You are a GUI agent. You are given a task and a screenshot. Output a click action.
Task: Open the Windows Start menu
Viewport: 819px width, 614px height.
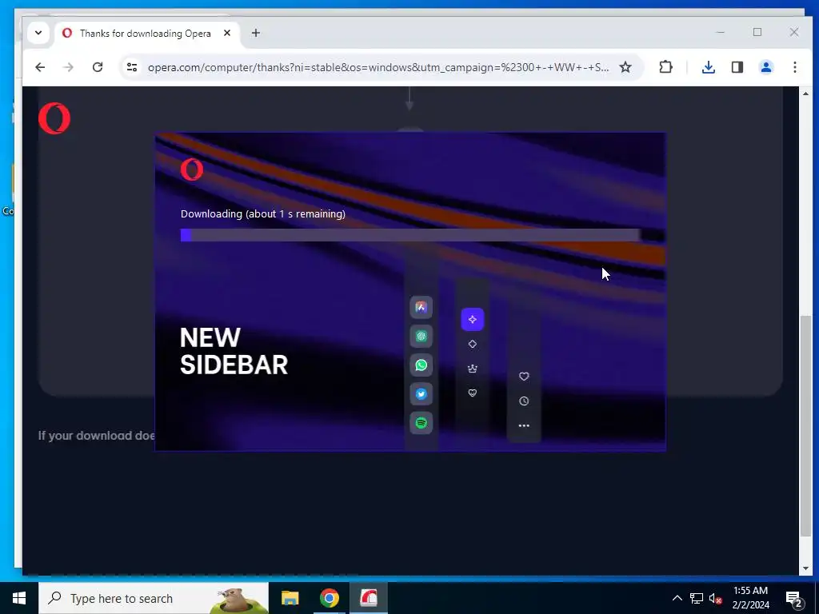[x=19, y=598]
